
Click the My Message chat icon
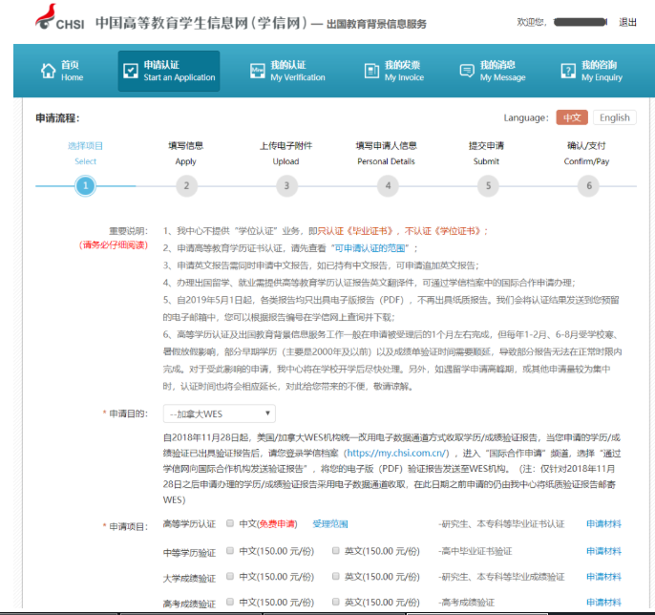(466, 71)
